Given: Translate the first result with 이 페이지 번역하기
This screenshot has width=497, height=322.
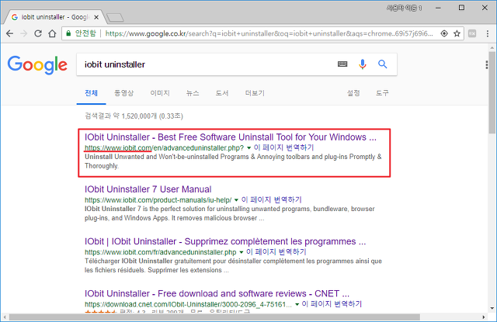Looking at the screenshot, I should (284, 147).
